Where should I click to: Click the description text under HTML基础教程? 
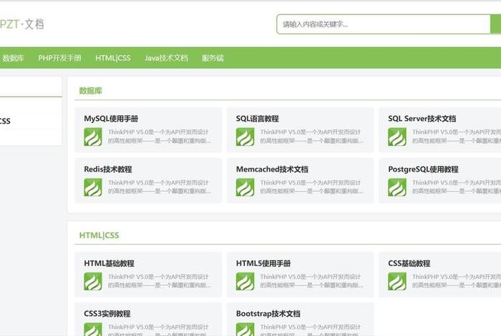(159, 281)
